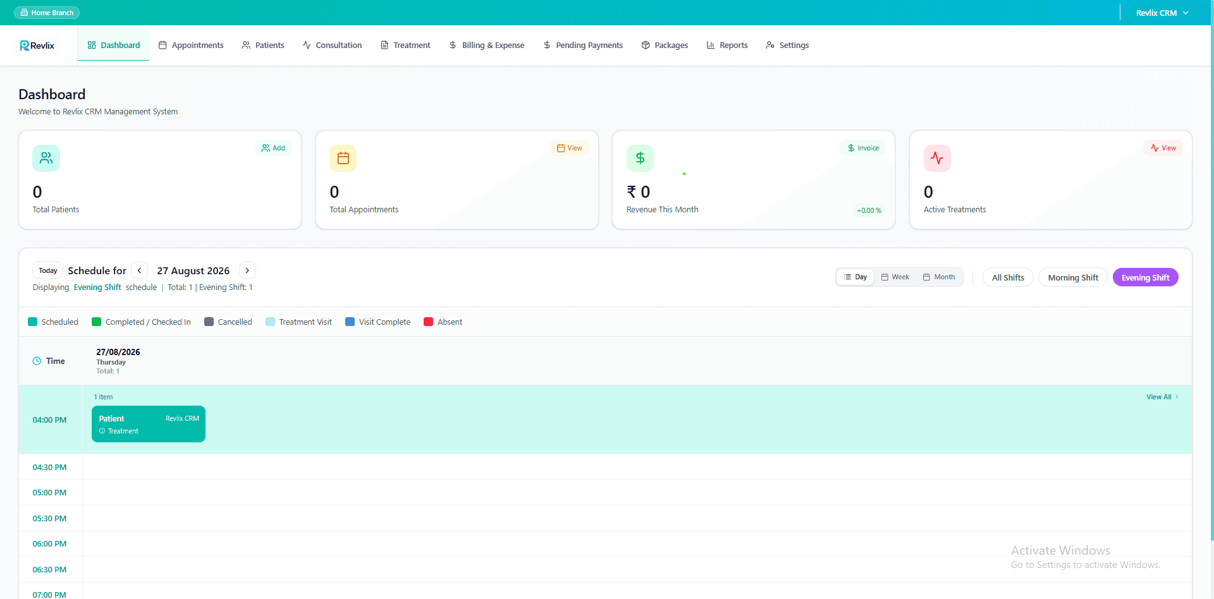Viewport: 1214px width, 599px height.
Task: Select the Morning Shift filter
Action: click(x=1073, y=277)
